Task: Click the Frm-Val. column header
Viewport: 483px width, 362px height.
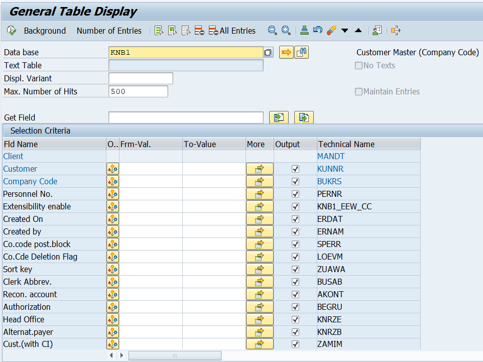Action: [151, 144]
